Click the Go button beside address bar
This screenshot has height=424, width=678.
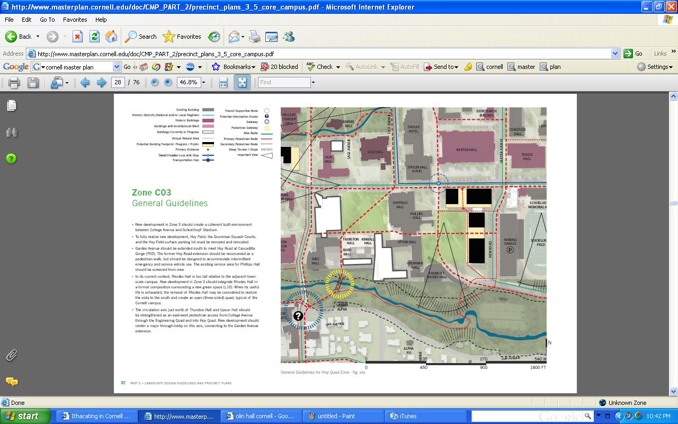[x=633, y=54]
